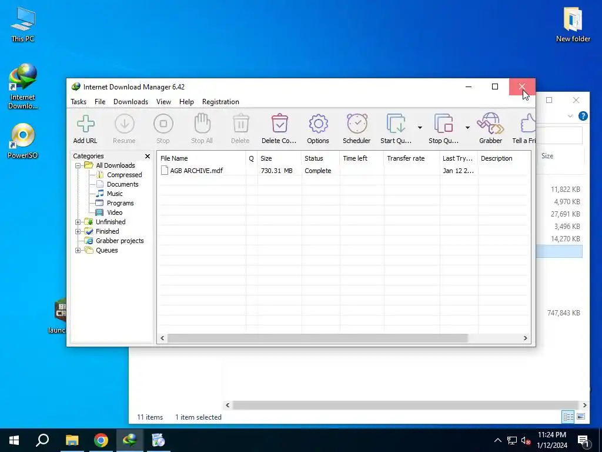Screen dimensions: 602x452
Task: Click the IDM list scroll left arrow
Action: 162,338
